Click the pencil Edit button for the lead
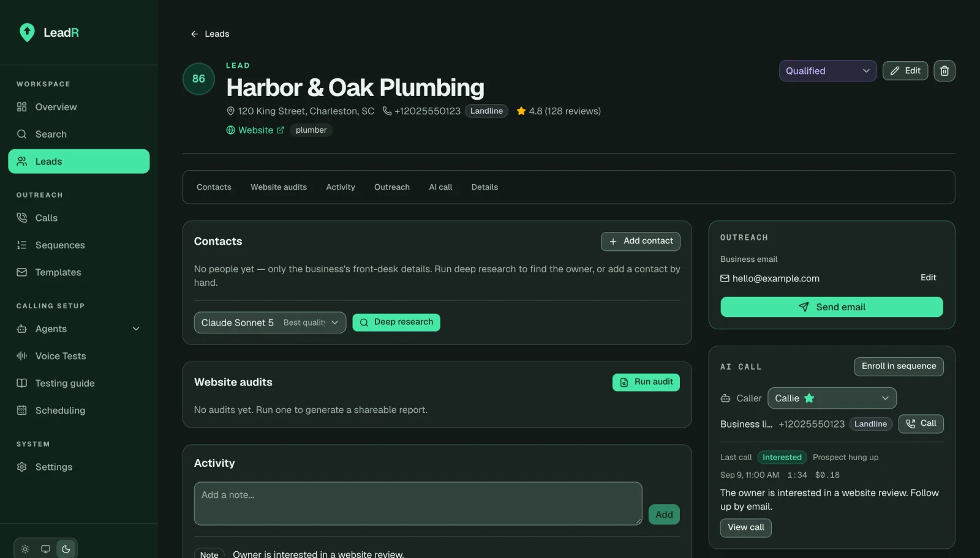Screen dimensions: 980x558 pyautogui.click(x=905, y=71)
